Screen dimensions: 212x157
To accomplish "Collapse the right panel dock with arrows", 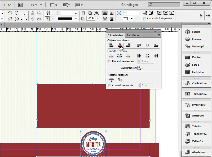I will click(x=209, y=24).
